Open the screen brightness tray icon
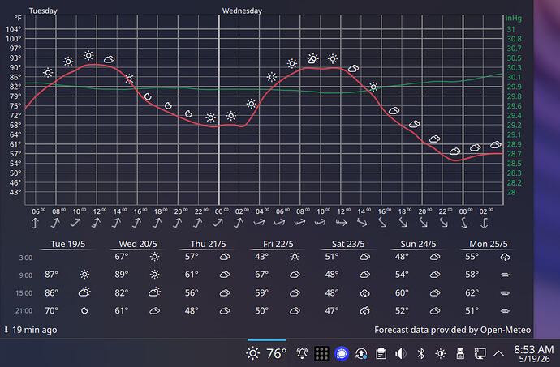Image resolution: width=560 pixels, height=367 pixels. (x=441, y=353)
